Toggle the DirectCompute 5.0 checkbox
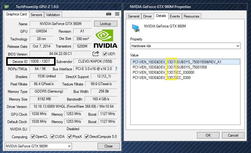 [x=87, y=137]
